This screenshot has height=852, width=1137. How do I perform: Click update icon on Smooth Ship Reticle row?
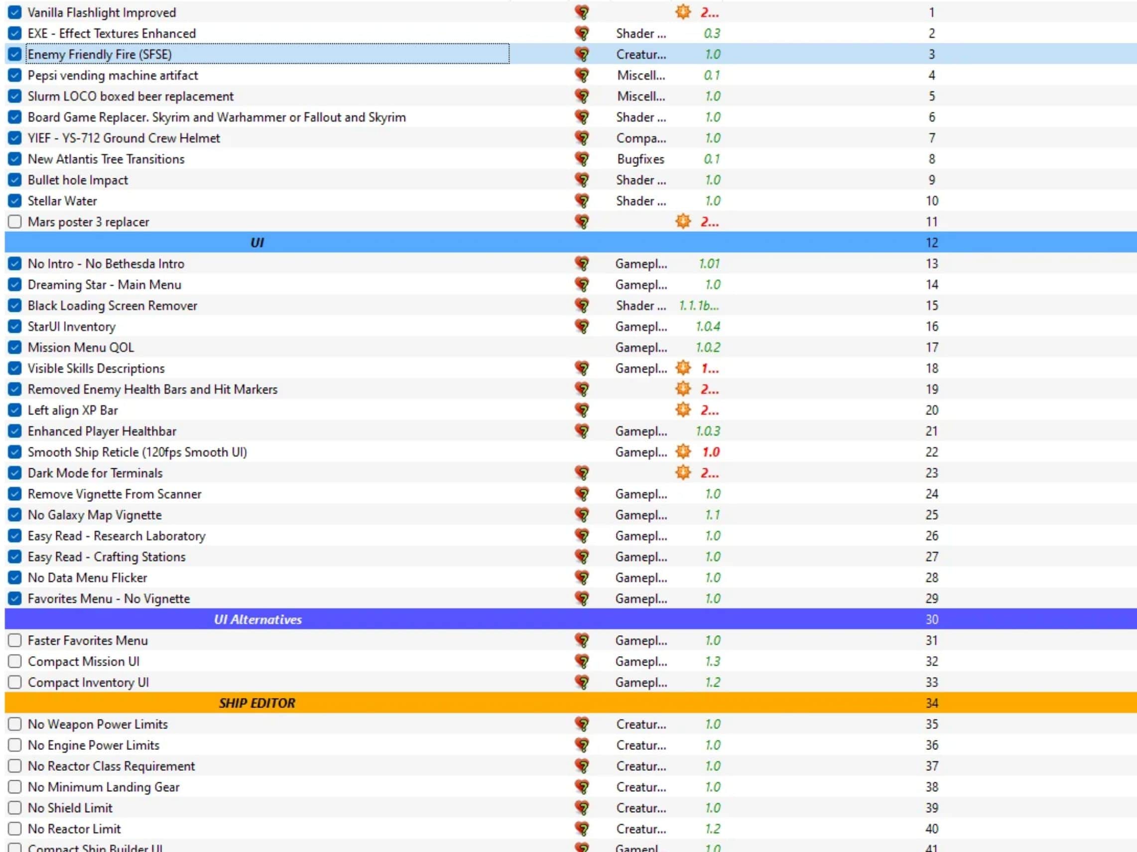point(683,452)
